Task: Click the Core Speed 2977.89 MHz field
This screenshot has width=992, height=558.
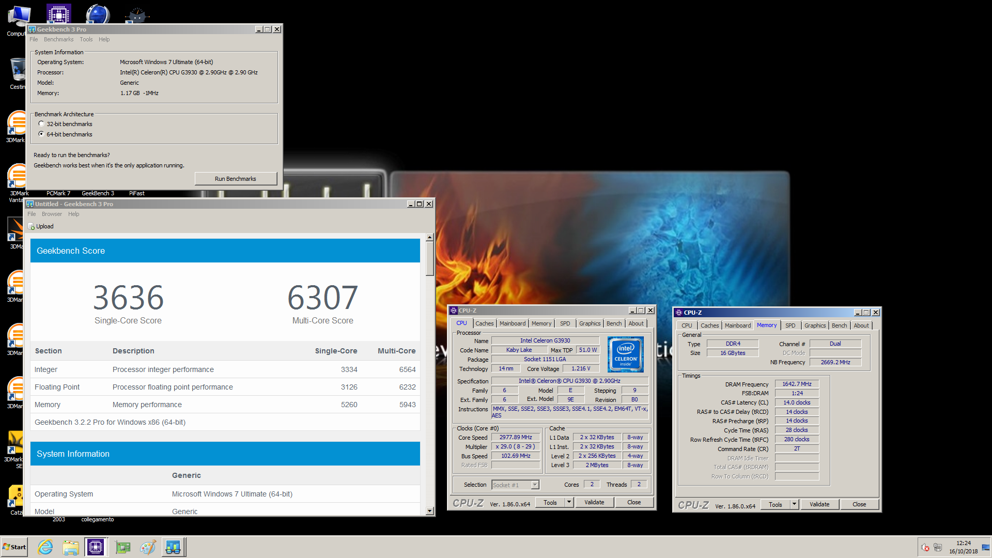Action: point(516,437)
